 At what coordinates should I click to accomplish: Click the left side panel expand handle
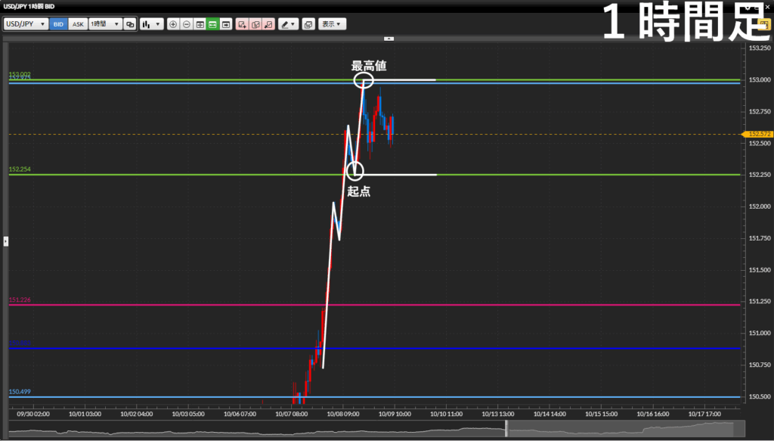(5, 241)
